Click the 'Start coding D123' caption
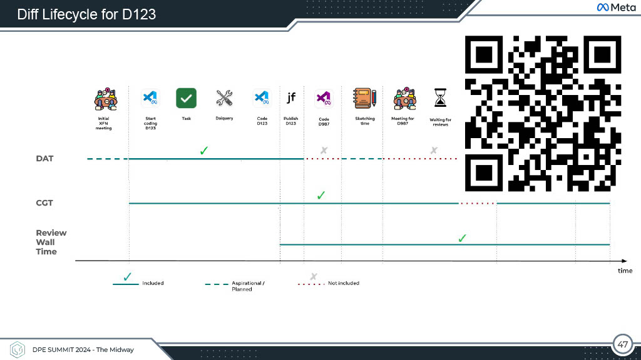The height and width of the screenshot is (360, 641). [x=150, y=123]
